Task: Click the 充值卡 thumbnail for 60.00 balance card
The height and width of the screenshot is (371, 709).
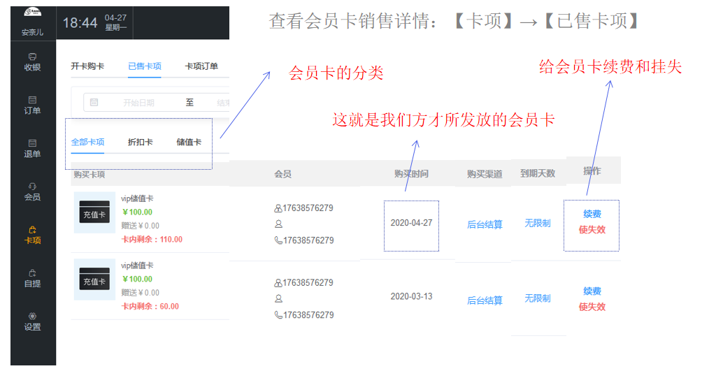Action: click(94, 279)
